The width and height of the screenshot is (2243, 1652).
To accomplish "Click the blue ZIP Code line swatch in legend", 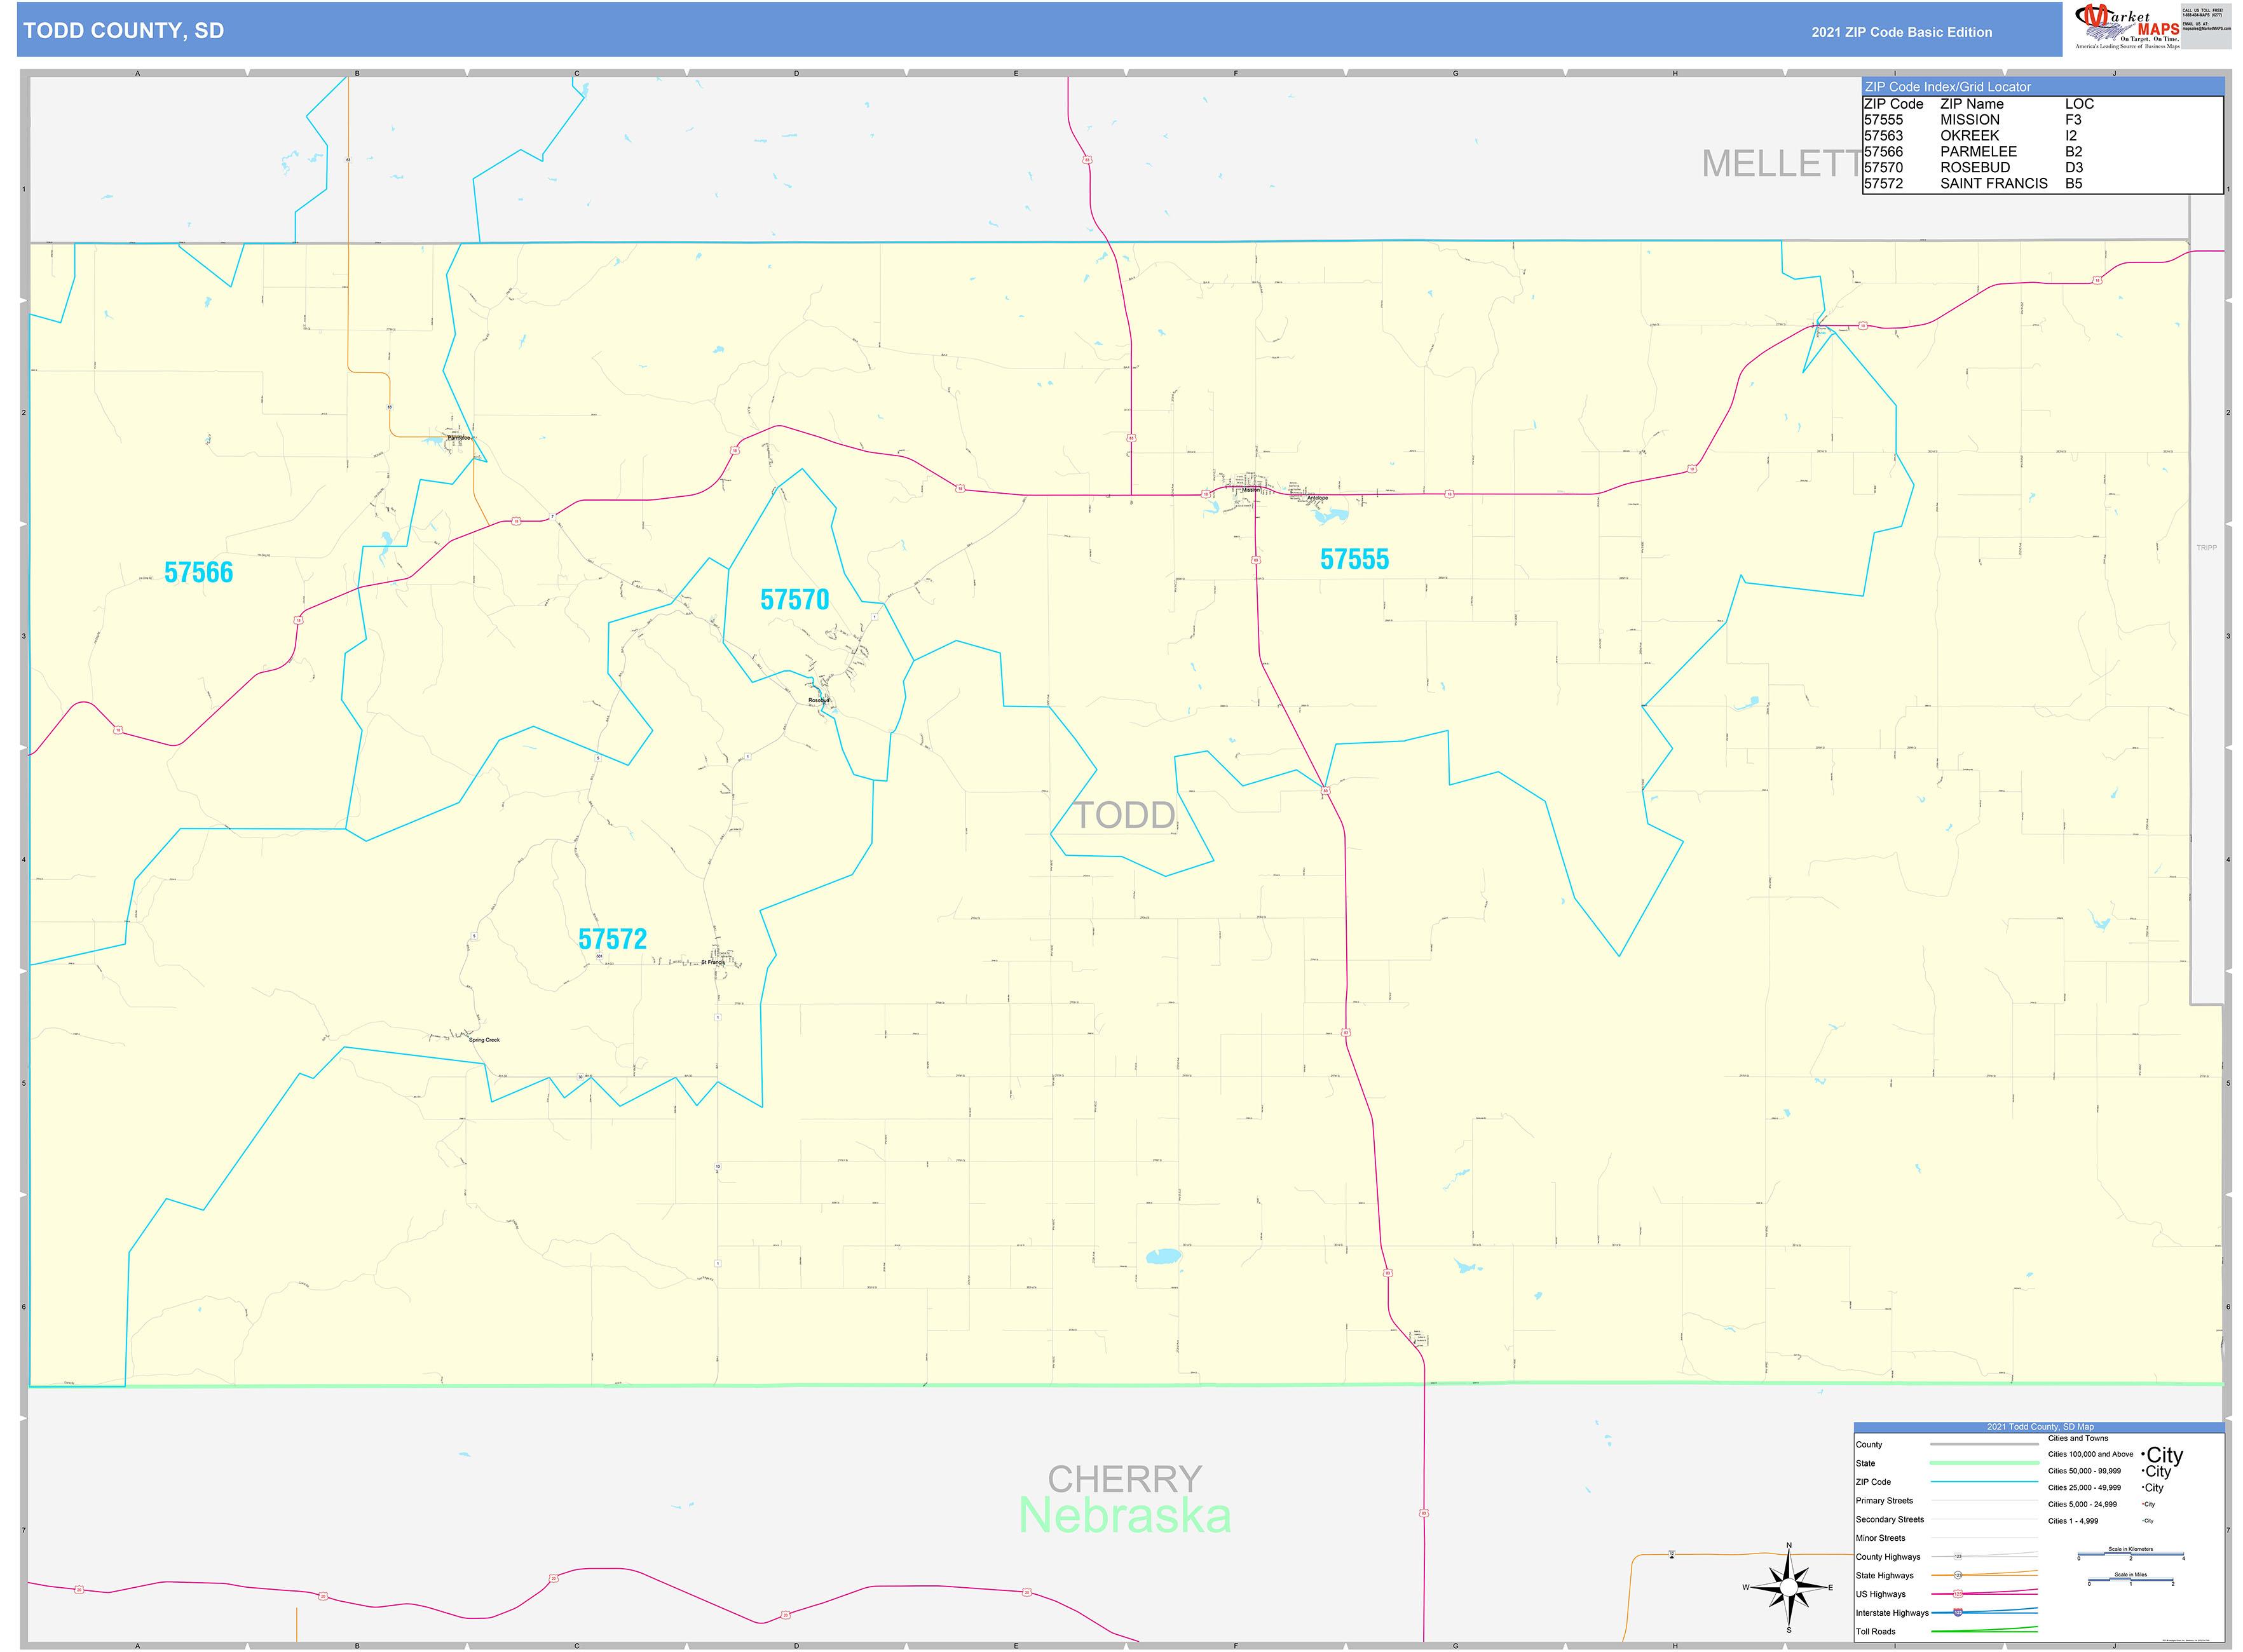I will [1984, 1482].
